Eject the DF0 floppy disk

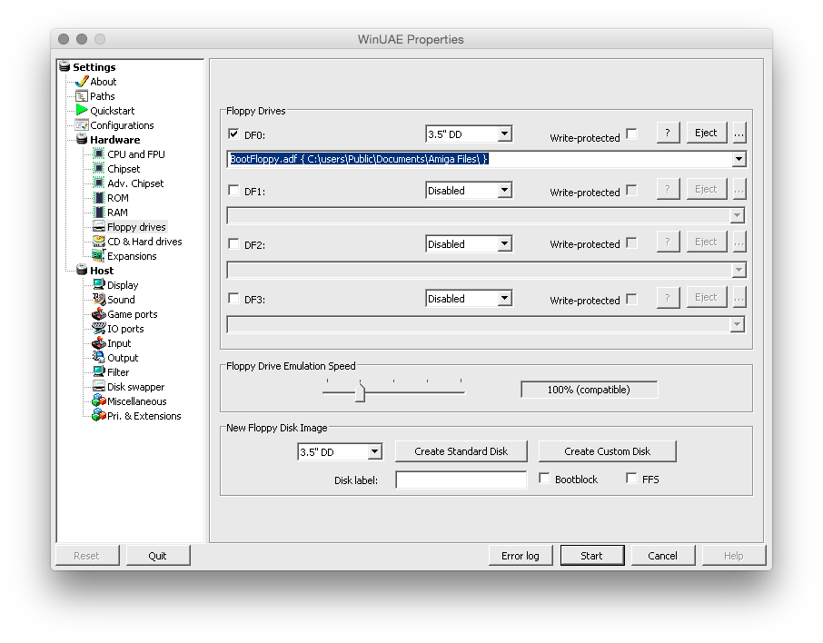(x=706, y=133)
